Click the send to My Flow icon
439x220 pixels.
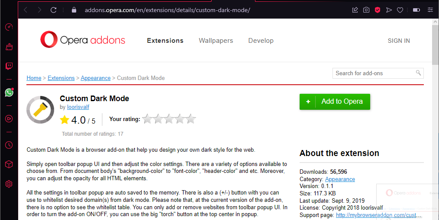[389, 10]
